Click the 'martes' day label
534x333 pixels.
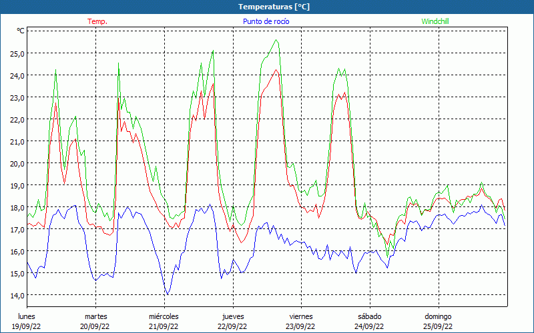coord(95,316)
